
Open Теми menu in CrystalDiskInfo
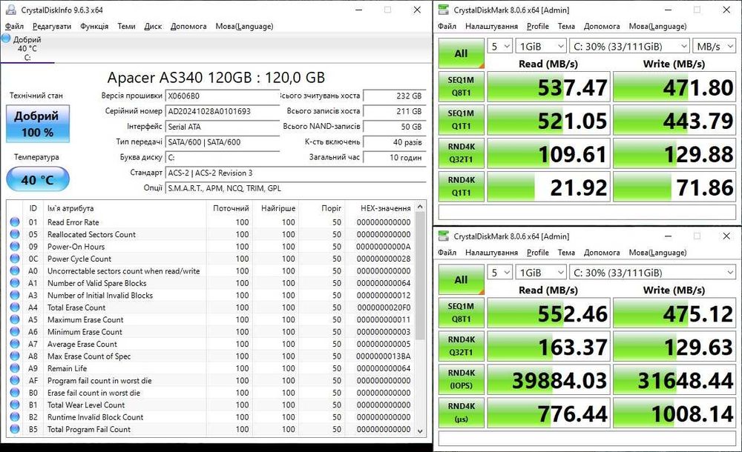(x=126, y=26)
